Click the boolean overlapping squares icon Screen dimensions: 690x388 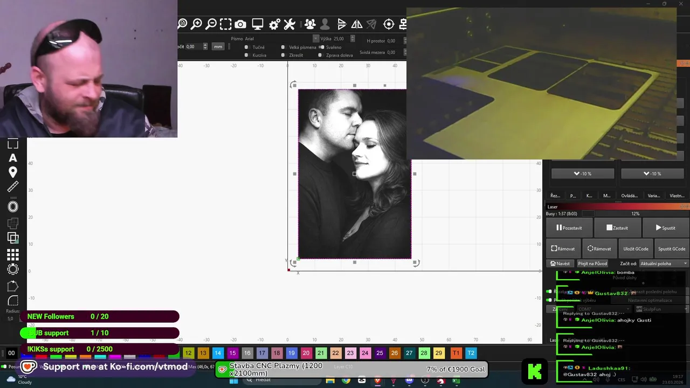tap(13, 238)
